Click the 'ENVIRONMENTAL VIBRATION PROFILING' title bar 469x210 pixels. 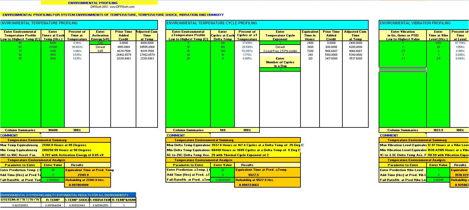click(424, 25)
